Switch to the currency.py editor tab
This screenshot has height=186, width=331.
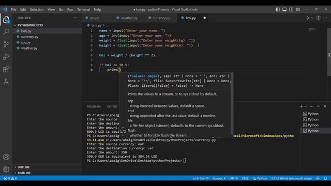(x=161, y=18)
